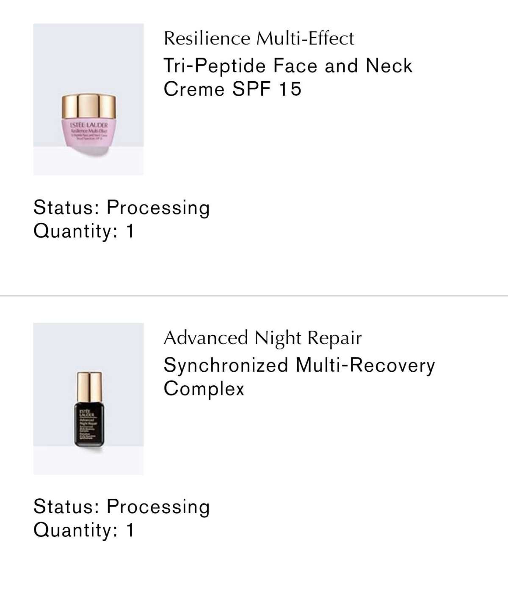Click the word Neck in cream description
The image size is (508, 594).
389,66
